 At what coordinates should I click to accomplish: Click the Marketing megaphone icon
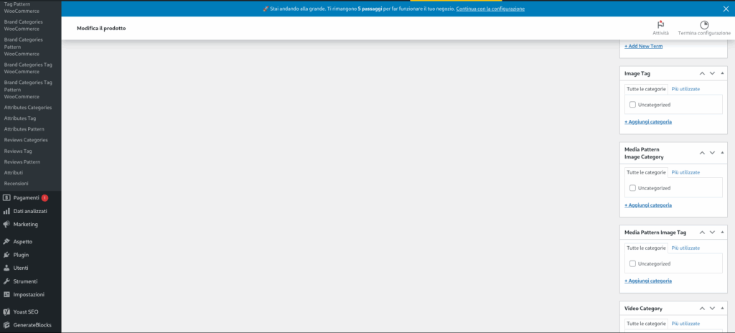tap(6, 224)
